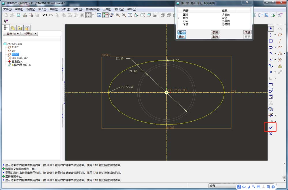Image resolution: width=288 pixels, height=190 pixels.
Task: Select the Arc sketch tool
Action: pyautogui.click(x=270, y=53)
